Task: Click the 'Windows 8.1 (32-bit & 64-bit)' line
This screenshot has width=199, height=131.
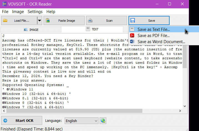Action: point(35,98)
